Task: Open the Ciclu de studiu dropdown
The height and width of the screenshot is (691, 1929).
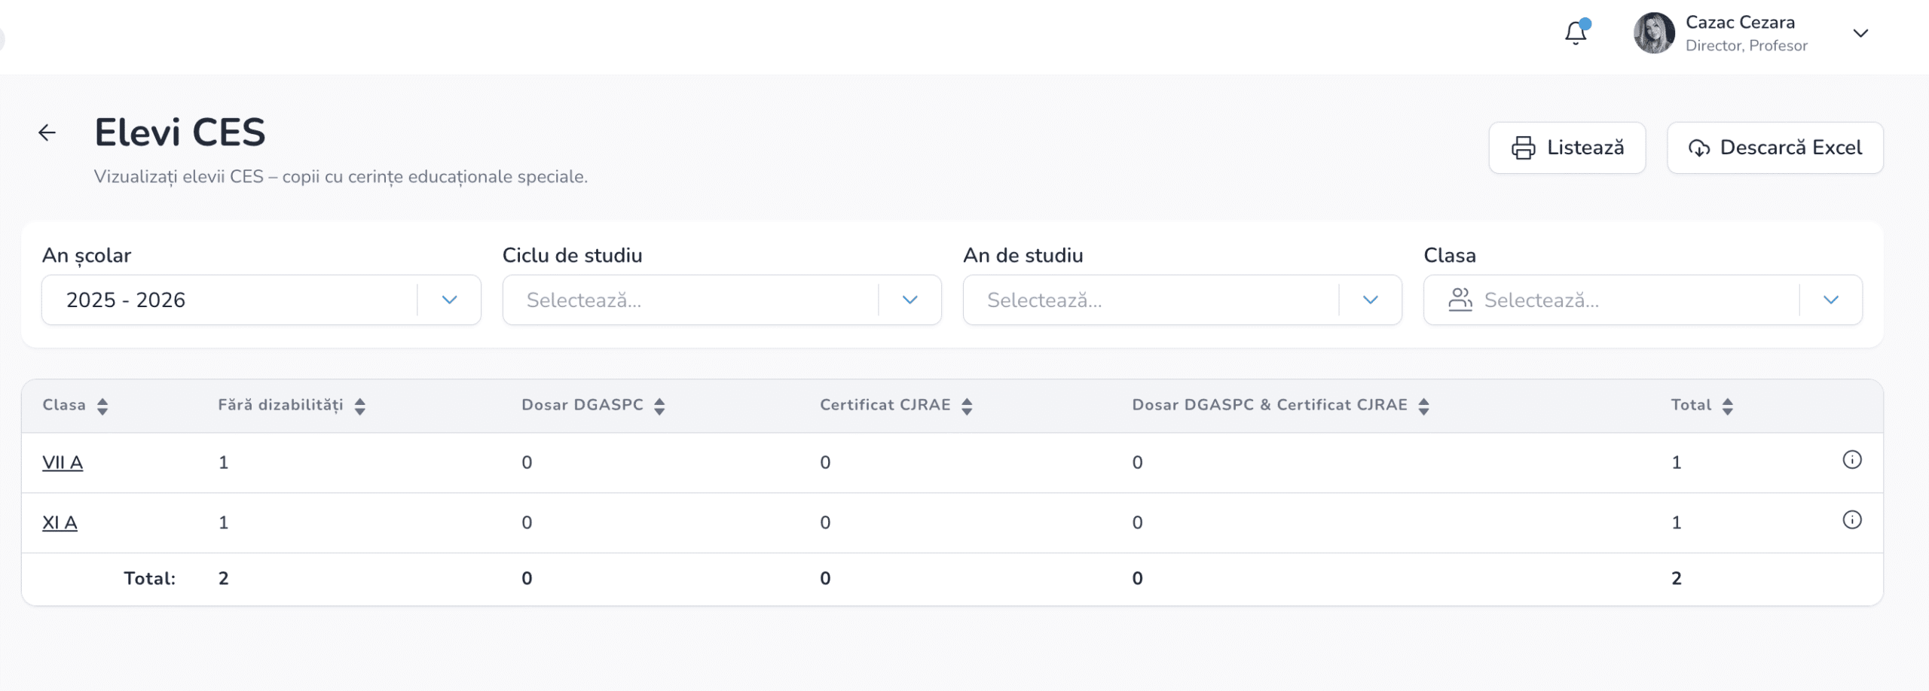Action: pos(721,300)
